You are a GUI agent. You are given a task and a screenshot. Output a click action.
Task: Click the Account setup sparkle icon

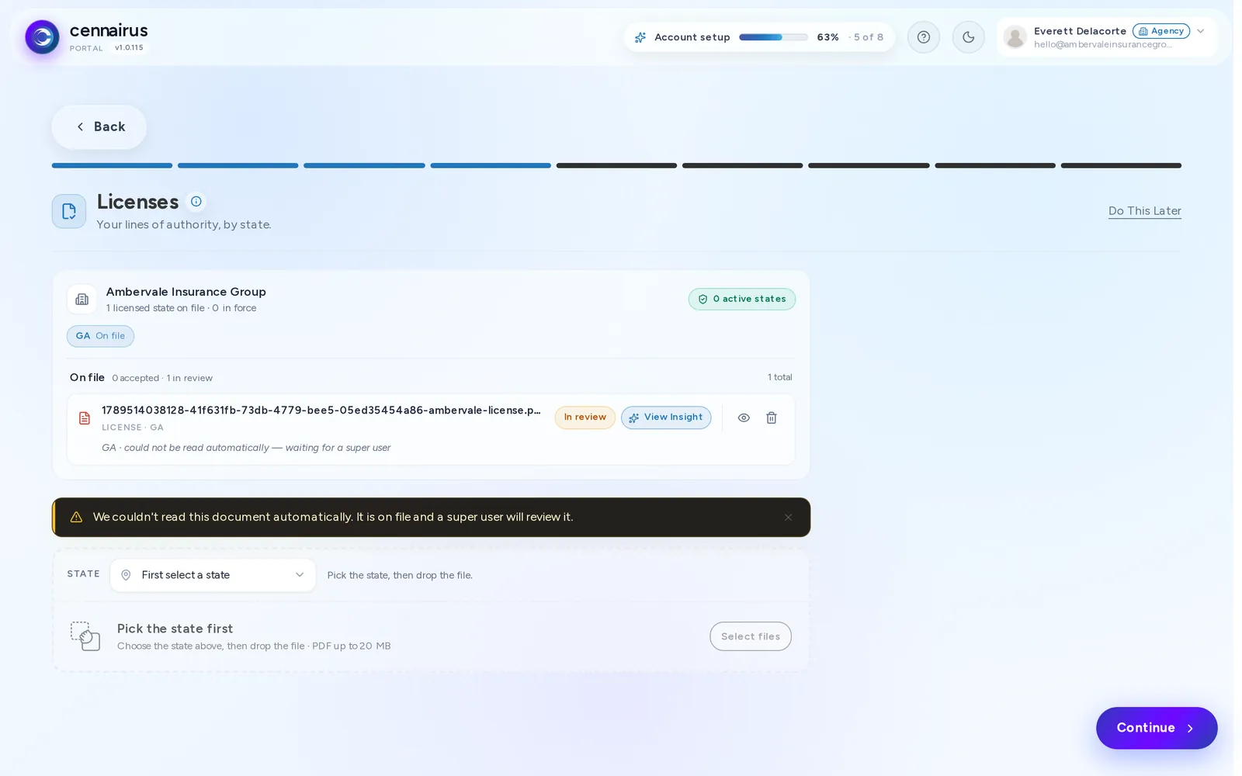(640, 37)
